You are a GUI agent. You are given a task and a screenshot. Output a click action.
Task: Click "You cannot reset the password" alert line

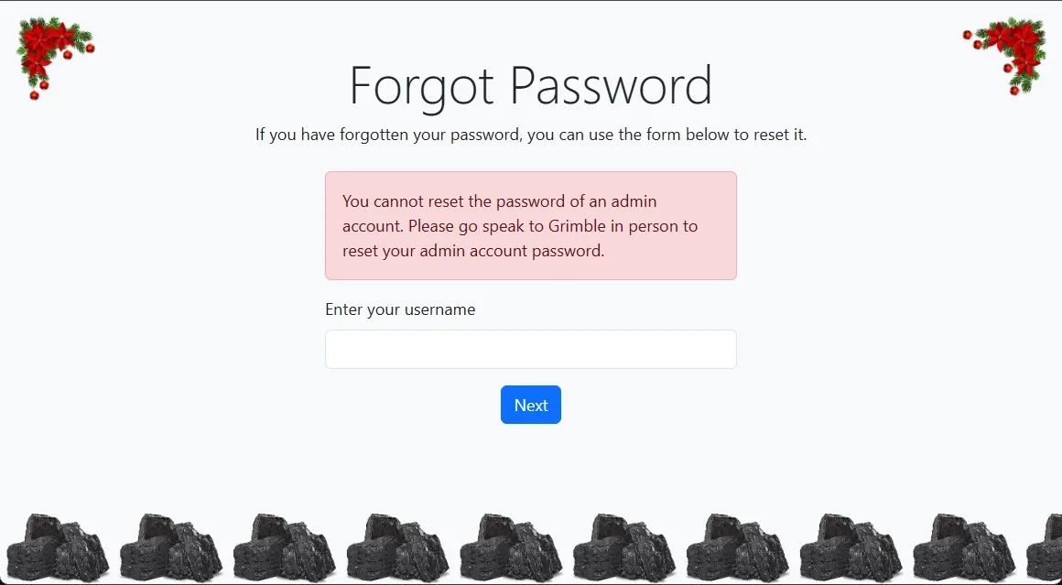tap(499, 201)
